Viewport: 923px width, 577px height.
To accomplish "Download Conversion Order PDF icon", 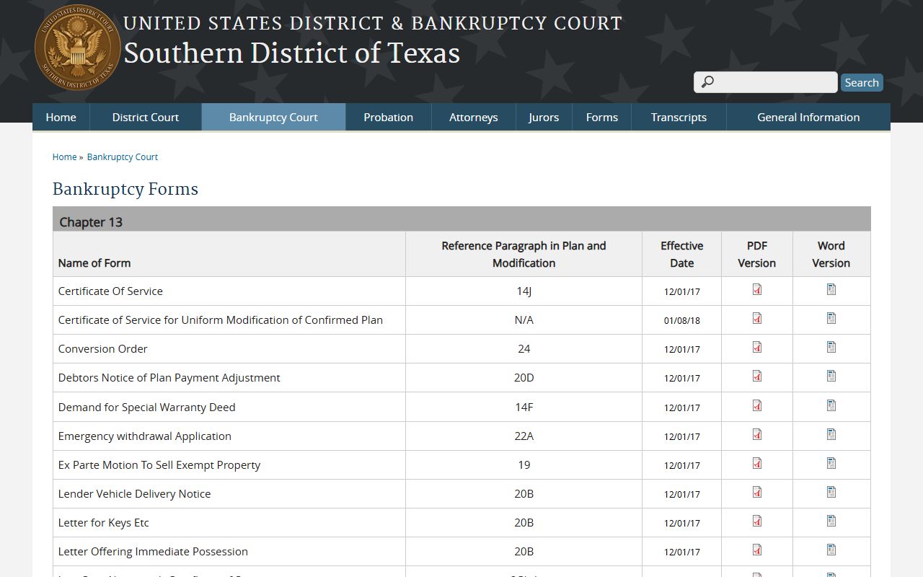I will coord(757,347).
